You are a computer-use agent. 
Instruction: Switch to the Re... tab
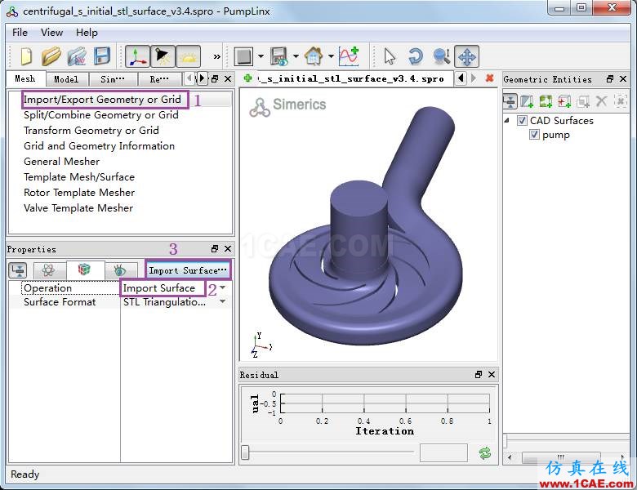tap(159, 79)
